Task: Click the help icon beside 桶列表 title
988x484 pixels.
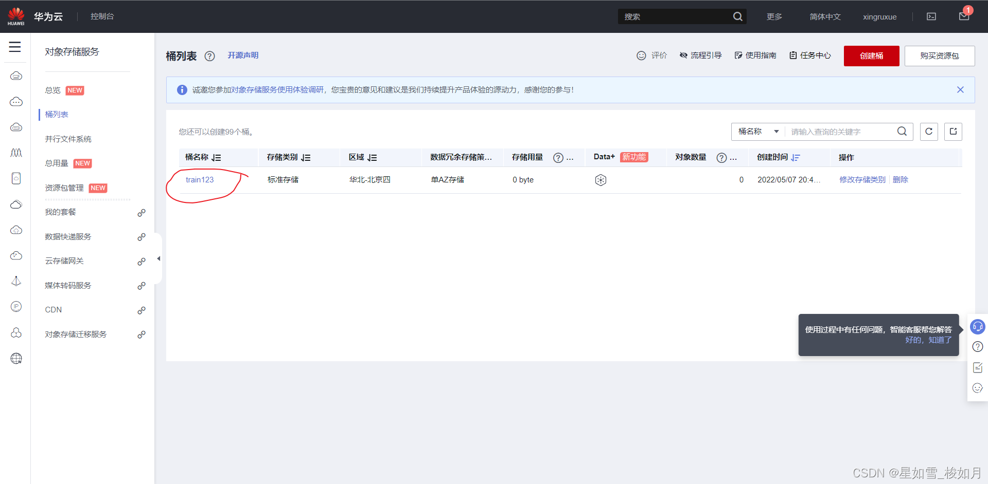Action: [209, 56]
